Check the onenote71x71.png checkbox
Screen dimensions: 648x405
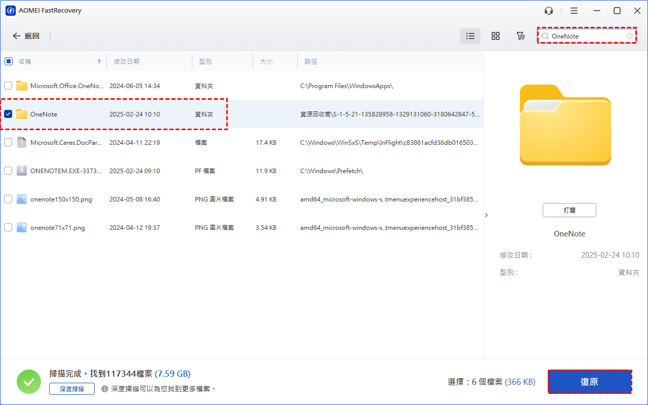tap(8, 227)
